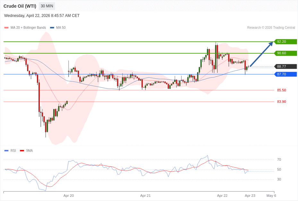Click the pink MA 20 + Bollinger Bands legend swatch

(x=6, y=28)
